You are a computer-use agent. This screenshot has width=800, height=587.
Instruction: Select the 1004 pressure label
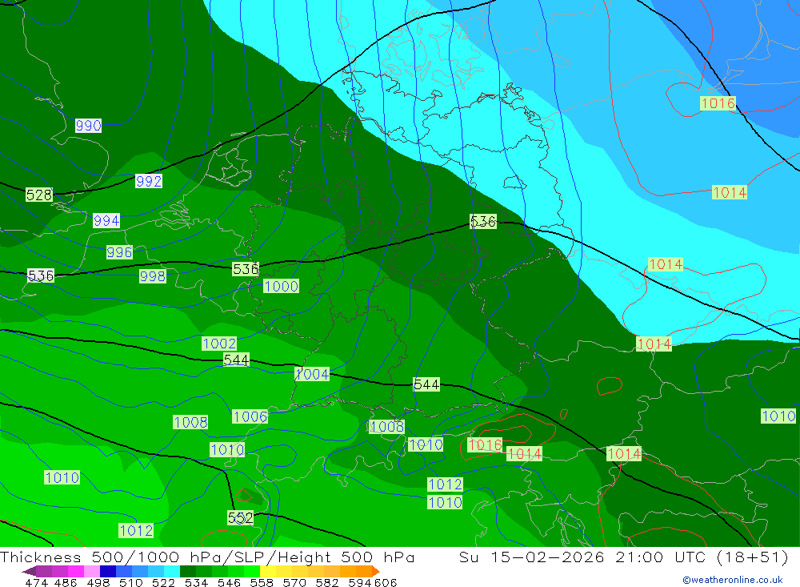(x=312, y=375)
